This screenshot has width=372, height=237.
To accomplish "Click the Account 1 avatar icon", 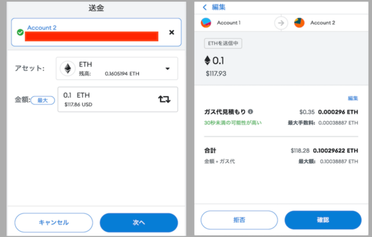I will click(x=206, y=23).
